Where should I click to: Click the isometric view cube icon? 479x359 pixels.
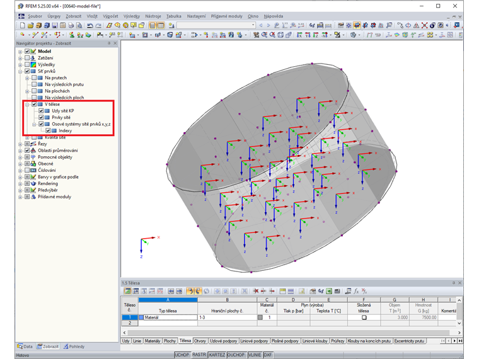coord(280,35)
